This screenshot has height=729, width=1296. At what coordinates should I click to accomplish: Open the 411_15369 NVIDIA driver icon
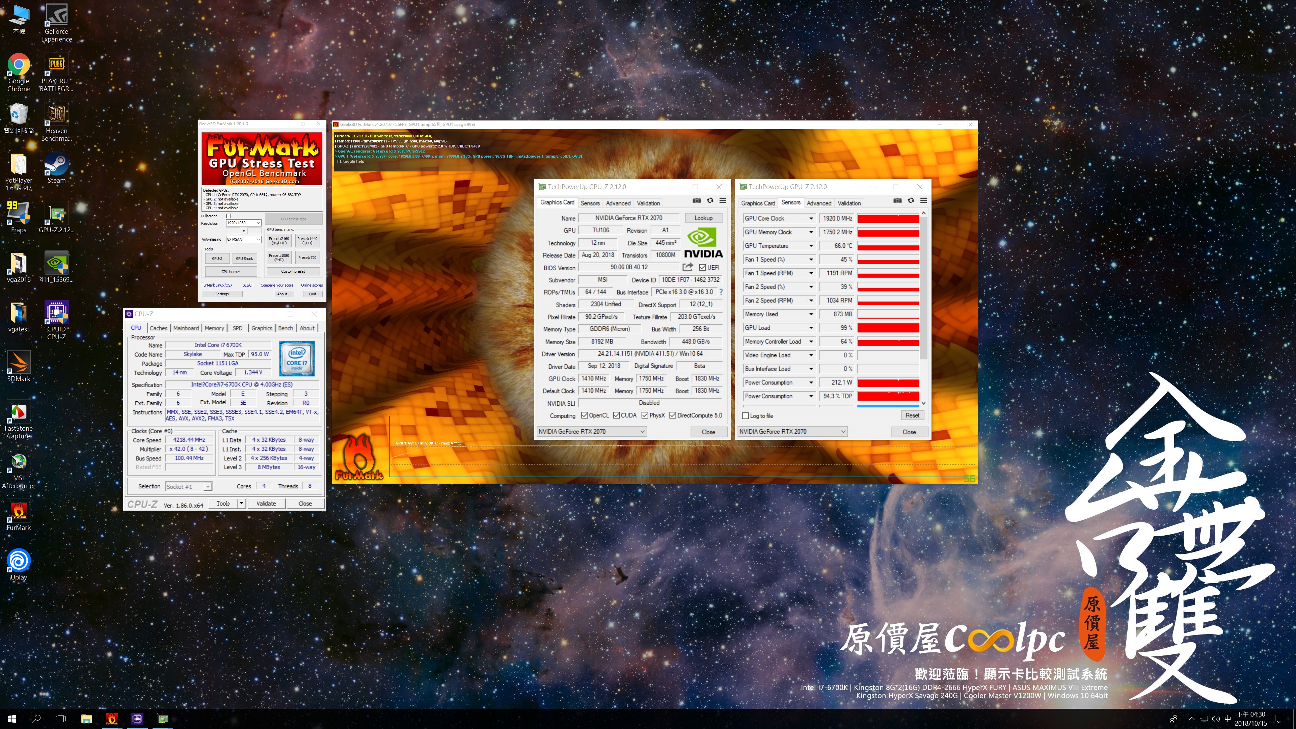(56, 267)
